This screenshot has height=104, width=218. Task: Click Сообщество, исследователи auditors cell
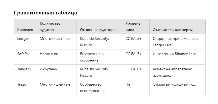tap(99, 87)
